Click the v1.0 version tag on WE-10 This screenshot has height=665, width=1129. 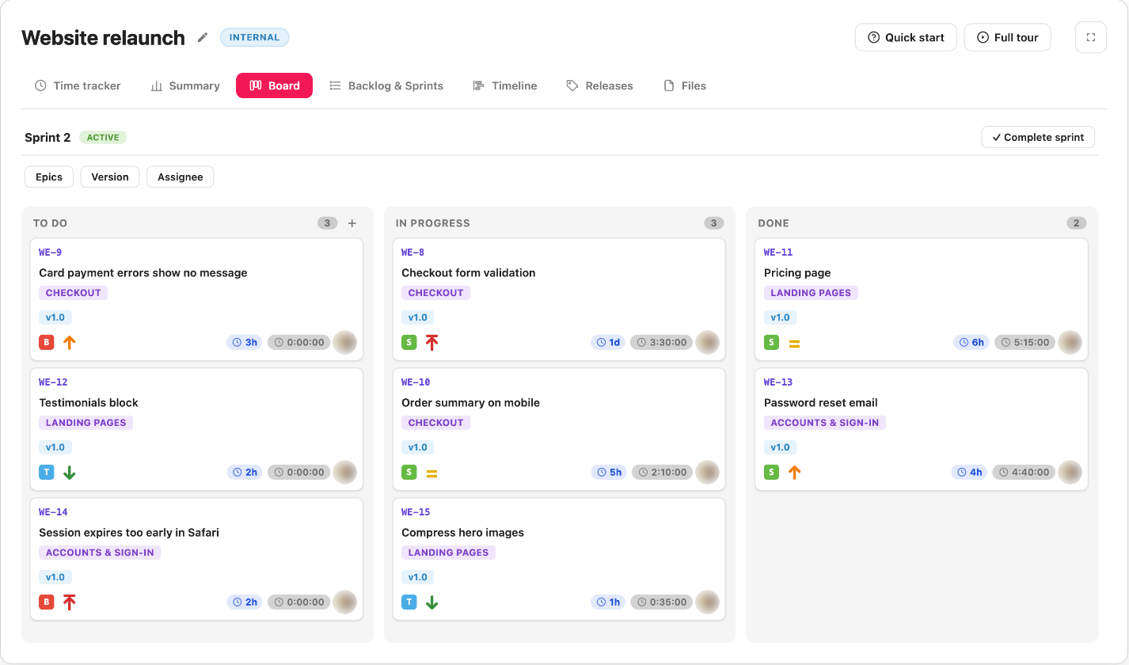(418, 447)
